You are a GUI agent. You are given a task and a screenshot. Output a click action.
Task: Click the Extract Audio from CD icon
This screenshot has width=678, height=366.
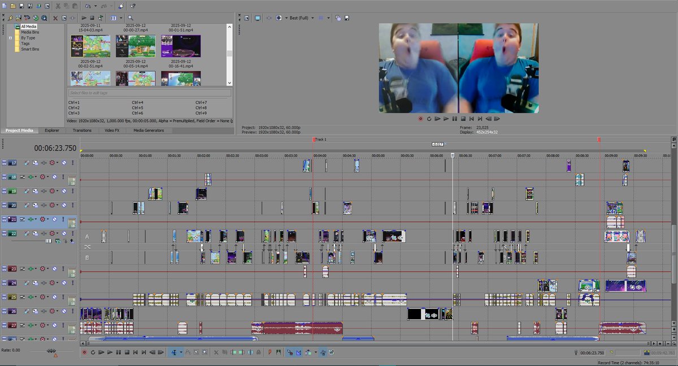(36, 18)
